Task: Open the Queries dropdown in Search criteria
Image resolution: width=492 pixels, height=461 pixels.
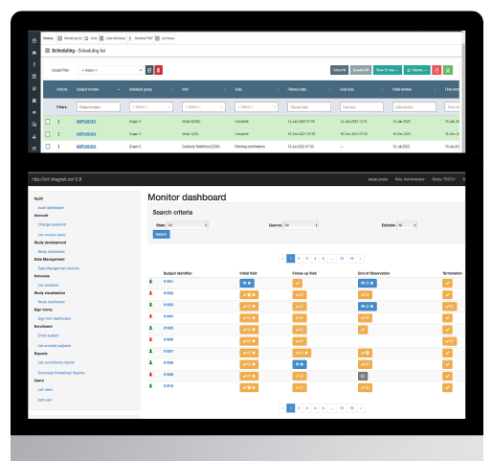Action: (x=301, y=225)
